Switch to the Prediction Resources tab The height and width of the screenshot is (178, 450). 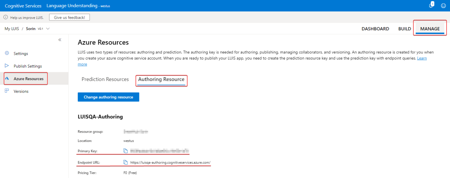(105, 79)
